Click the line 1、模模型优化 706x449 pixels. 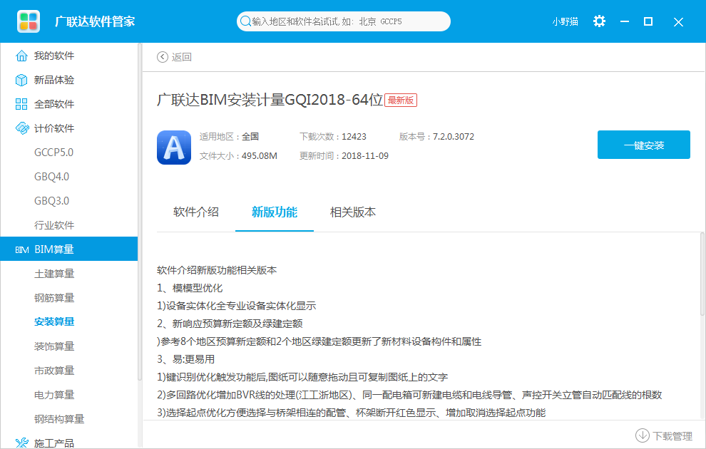point(190,289)
